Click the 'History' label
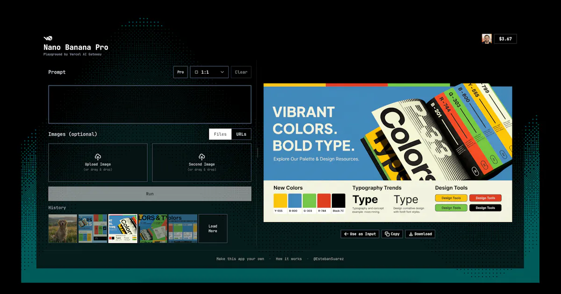 coord(57,208)
